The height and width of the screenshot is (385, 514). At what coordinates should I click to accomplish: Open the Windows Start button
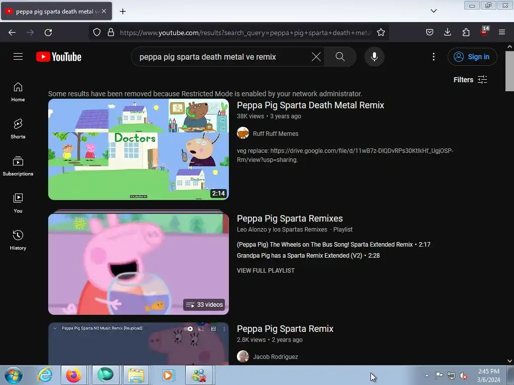tap(14, 375)
